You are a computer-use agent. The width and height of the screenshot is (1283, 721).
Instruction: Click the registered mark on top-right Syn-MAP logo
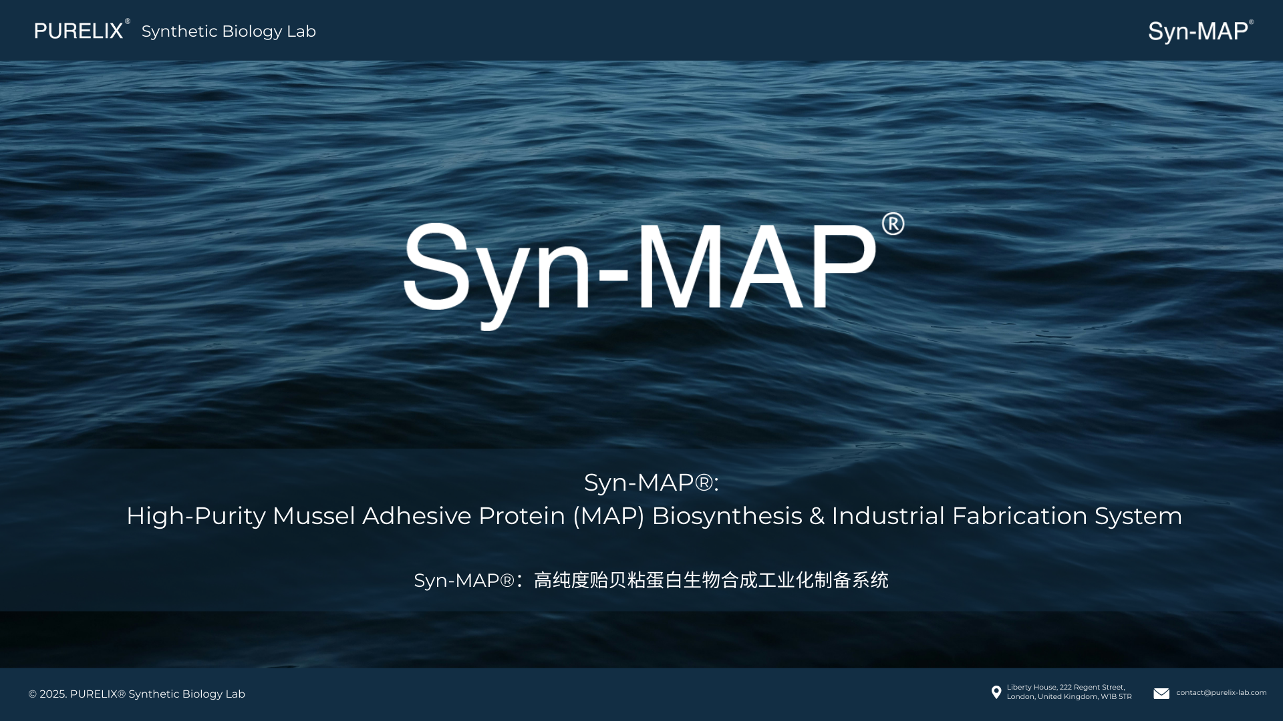point(1251,22)
